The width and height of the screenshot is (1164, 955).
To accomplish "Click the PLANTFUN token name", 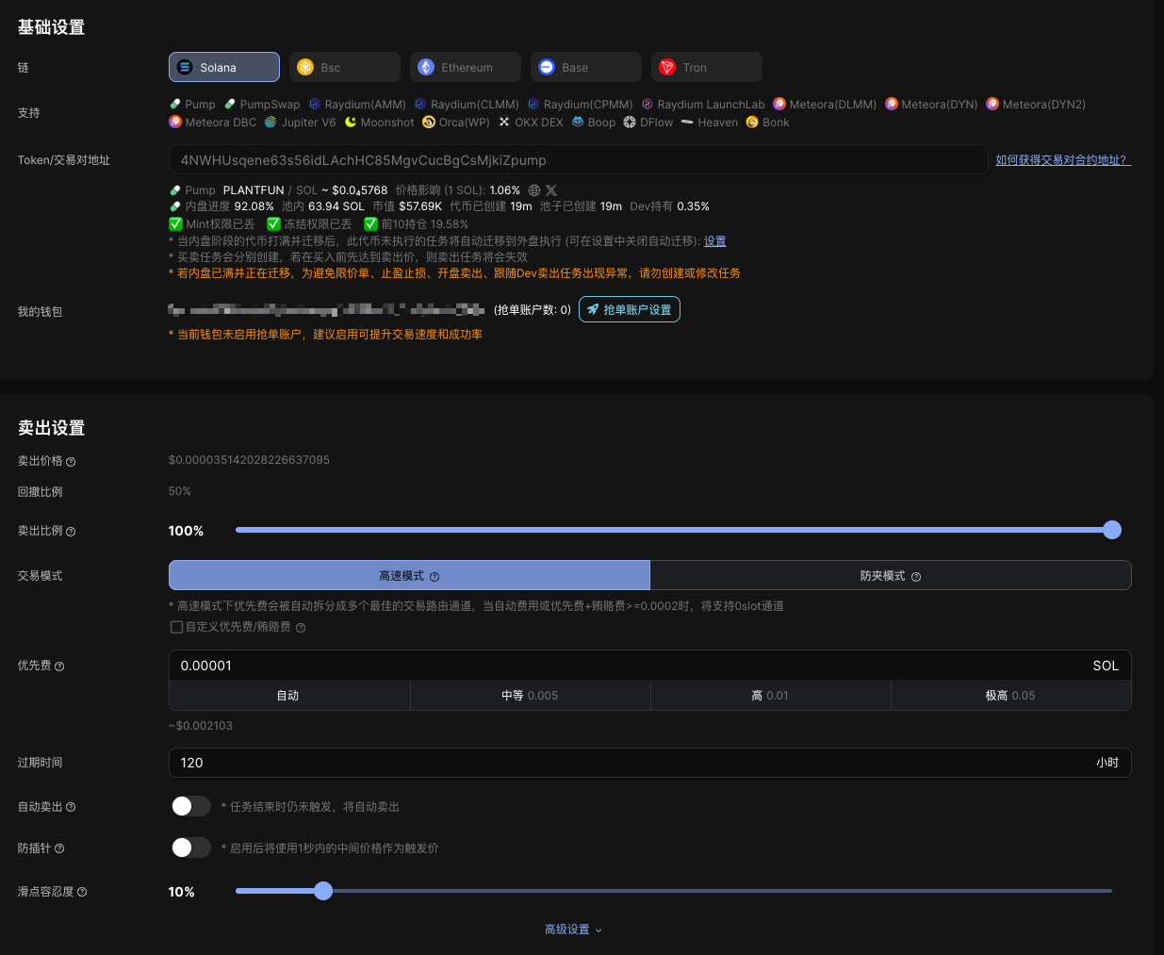I will 254,190.
